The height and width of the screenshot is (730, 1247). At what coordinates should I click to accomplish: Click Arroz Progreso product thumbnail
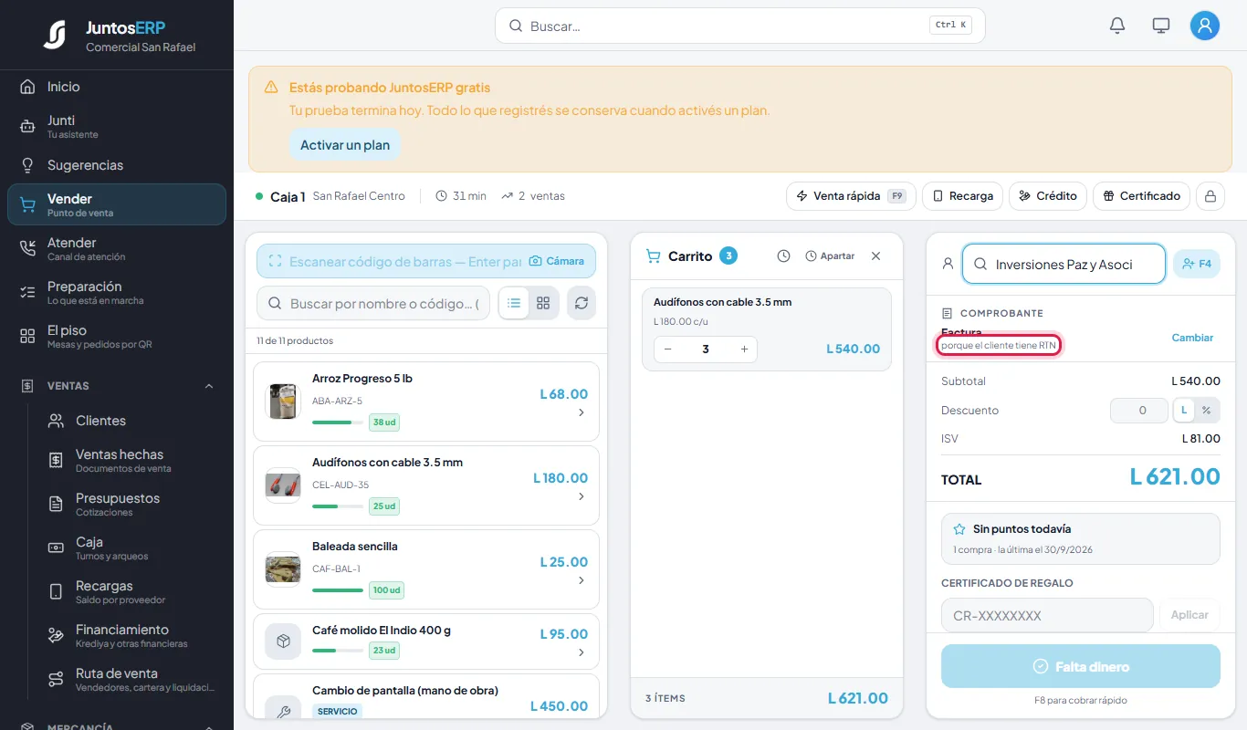coord(283,401)
